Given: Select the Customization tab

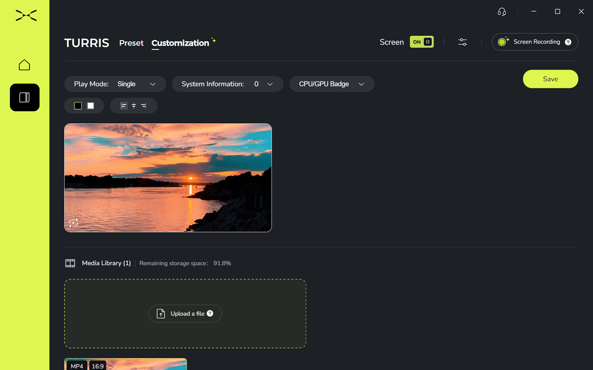Looking at the screenshot, I should 180,43.
